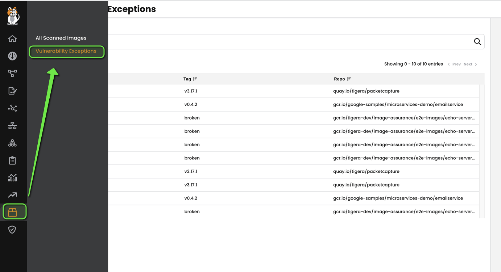Viewport: 501px width, 272px height.
Task: Click the Calico cat logo
Action: 13,16
